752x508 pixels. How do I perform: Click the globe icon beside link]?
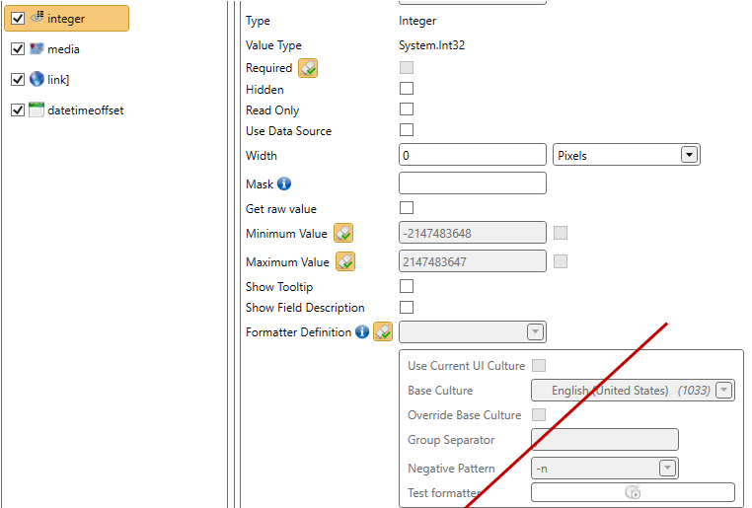tap(37, 79)
